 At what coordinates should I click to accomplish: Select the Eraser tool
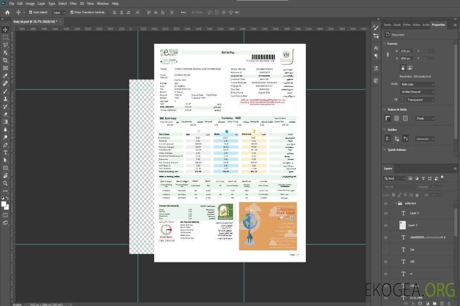pos(6,114)
